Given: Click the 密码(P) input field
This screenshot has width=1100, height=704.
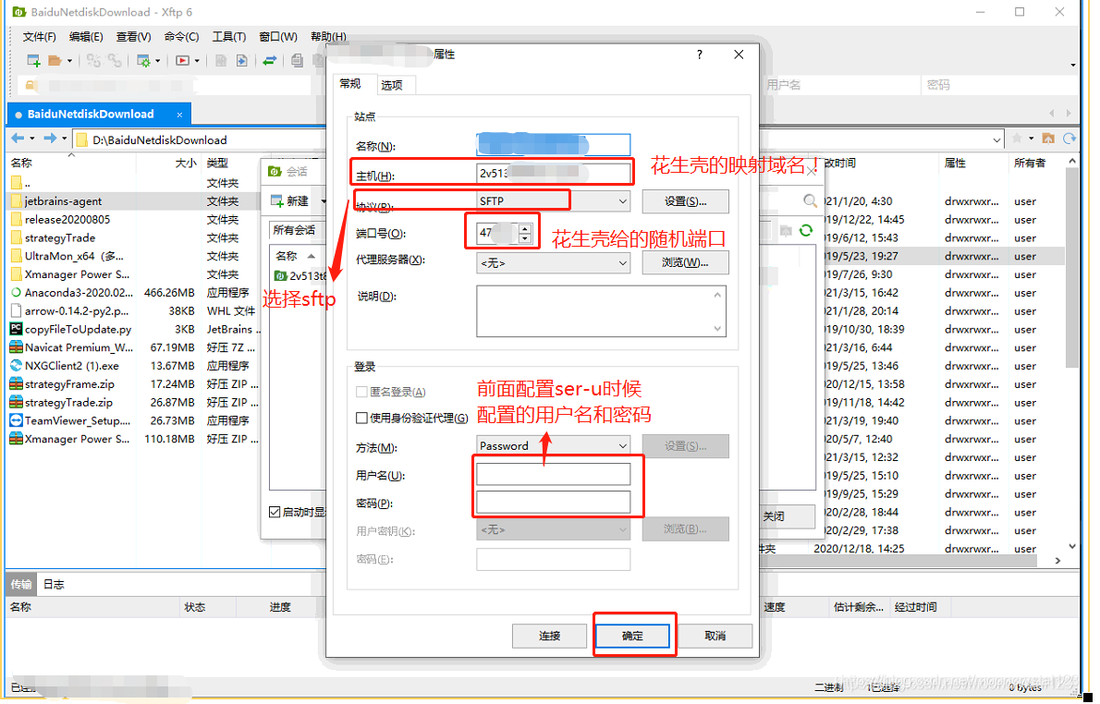Looking at the screenshot, I should click(x=553, y=502).
